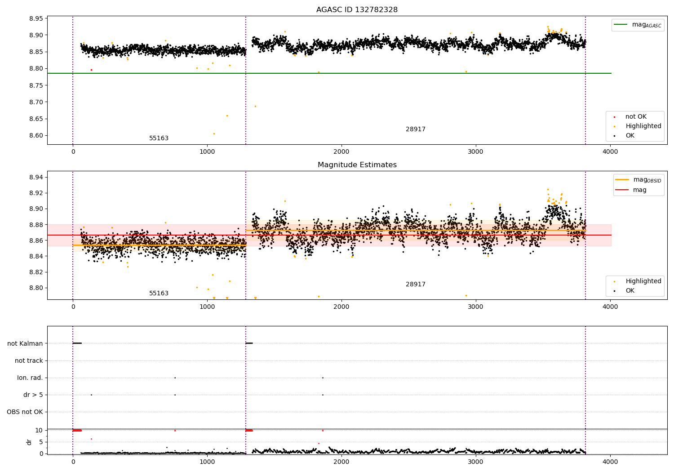Click the 3000 x-tick below the dr panel
Image resolution: width=674 pixels, height=472 pixels.
tap(476, 461)
